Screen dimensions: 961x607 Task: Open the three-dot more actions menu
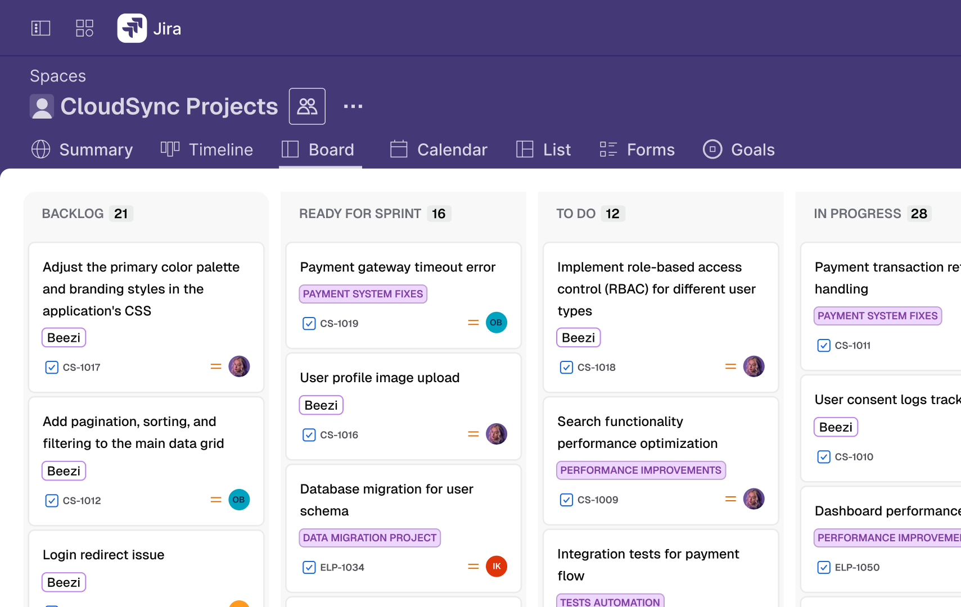coord(353,106)
